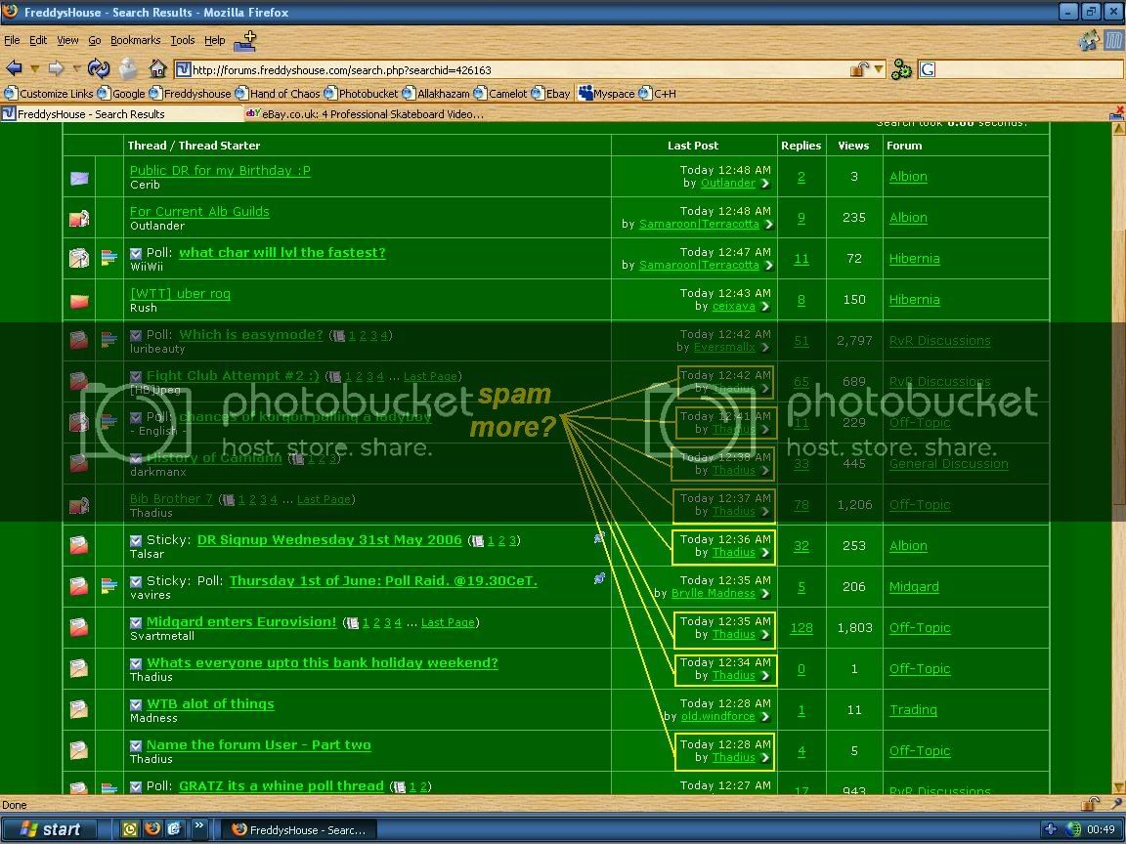Click envelope status icon for 'Public DR' thread
Screen dimensions: 1126x844
[x=79, y=178]
